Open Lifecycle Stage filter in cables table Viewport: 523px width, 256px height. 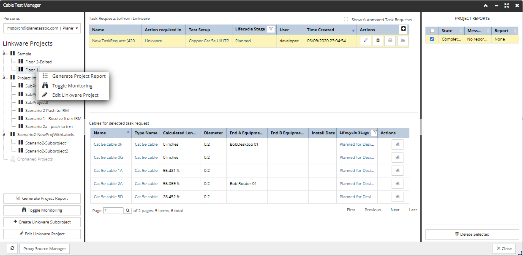click(x=374, y=132)
